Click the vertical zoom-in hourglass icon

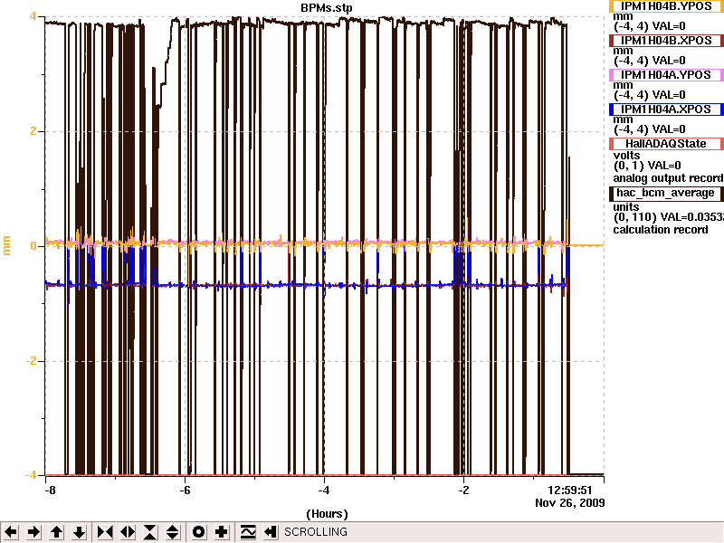pos(150,532)
